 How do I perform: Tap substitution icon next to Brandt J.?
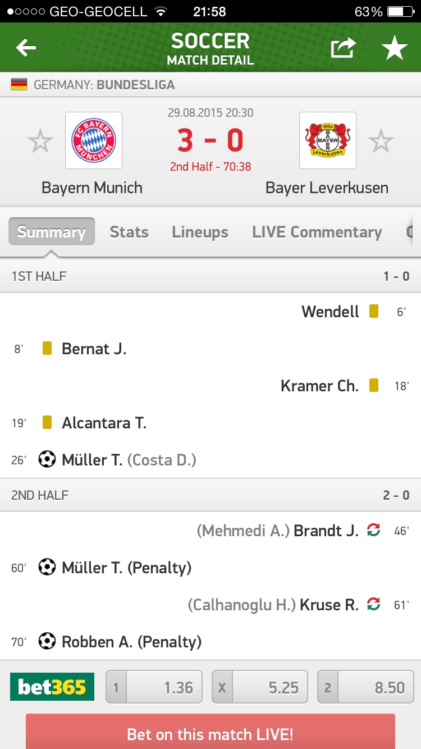(373, 529)
